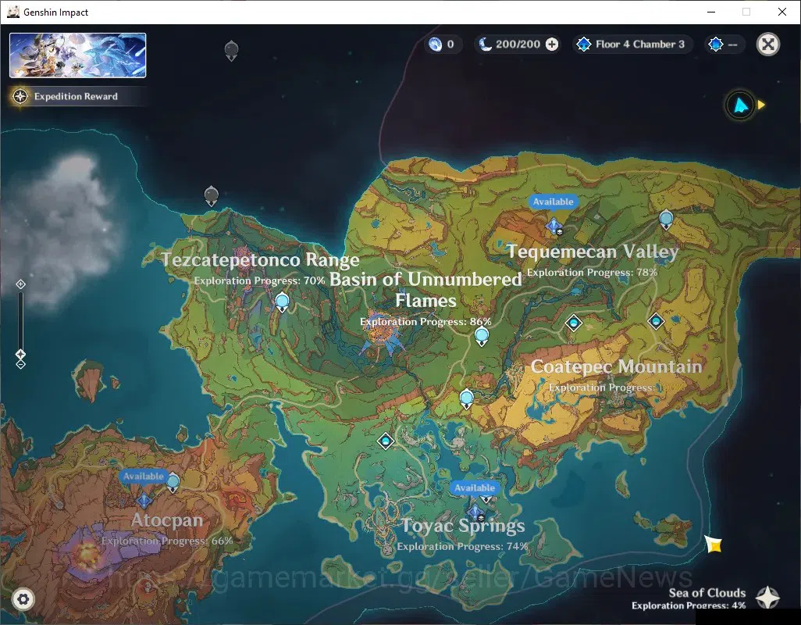Click Exploration Progress: 70% text
Screen dimensions: 801x625
259,280
